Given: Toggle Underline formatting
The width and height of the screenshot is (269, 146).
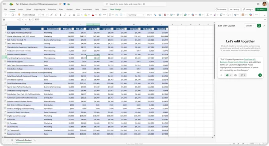Looking at the screenshot, I should click(70, 15).
